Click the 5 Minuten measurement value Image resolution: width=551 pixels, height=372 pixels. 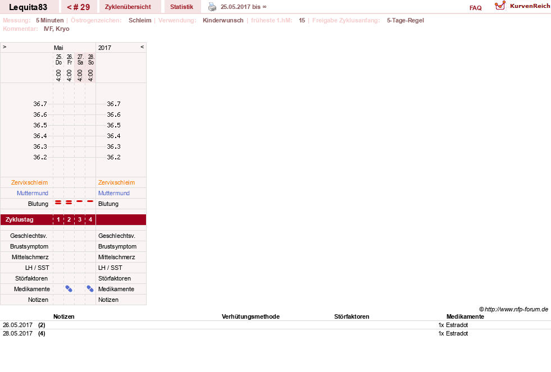point(50,20)
